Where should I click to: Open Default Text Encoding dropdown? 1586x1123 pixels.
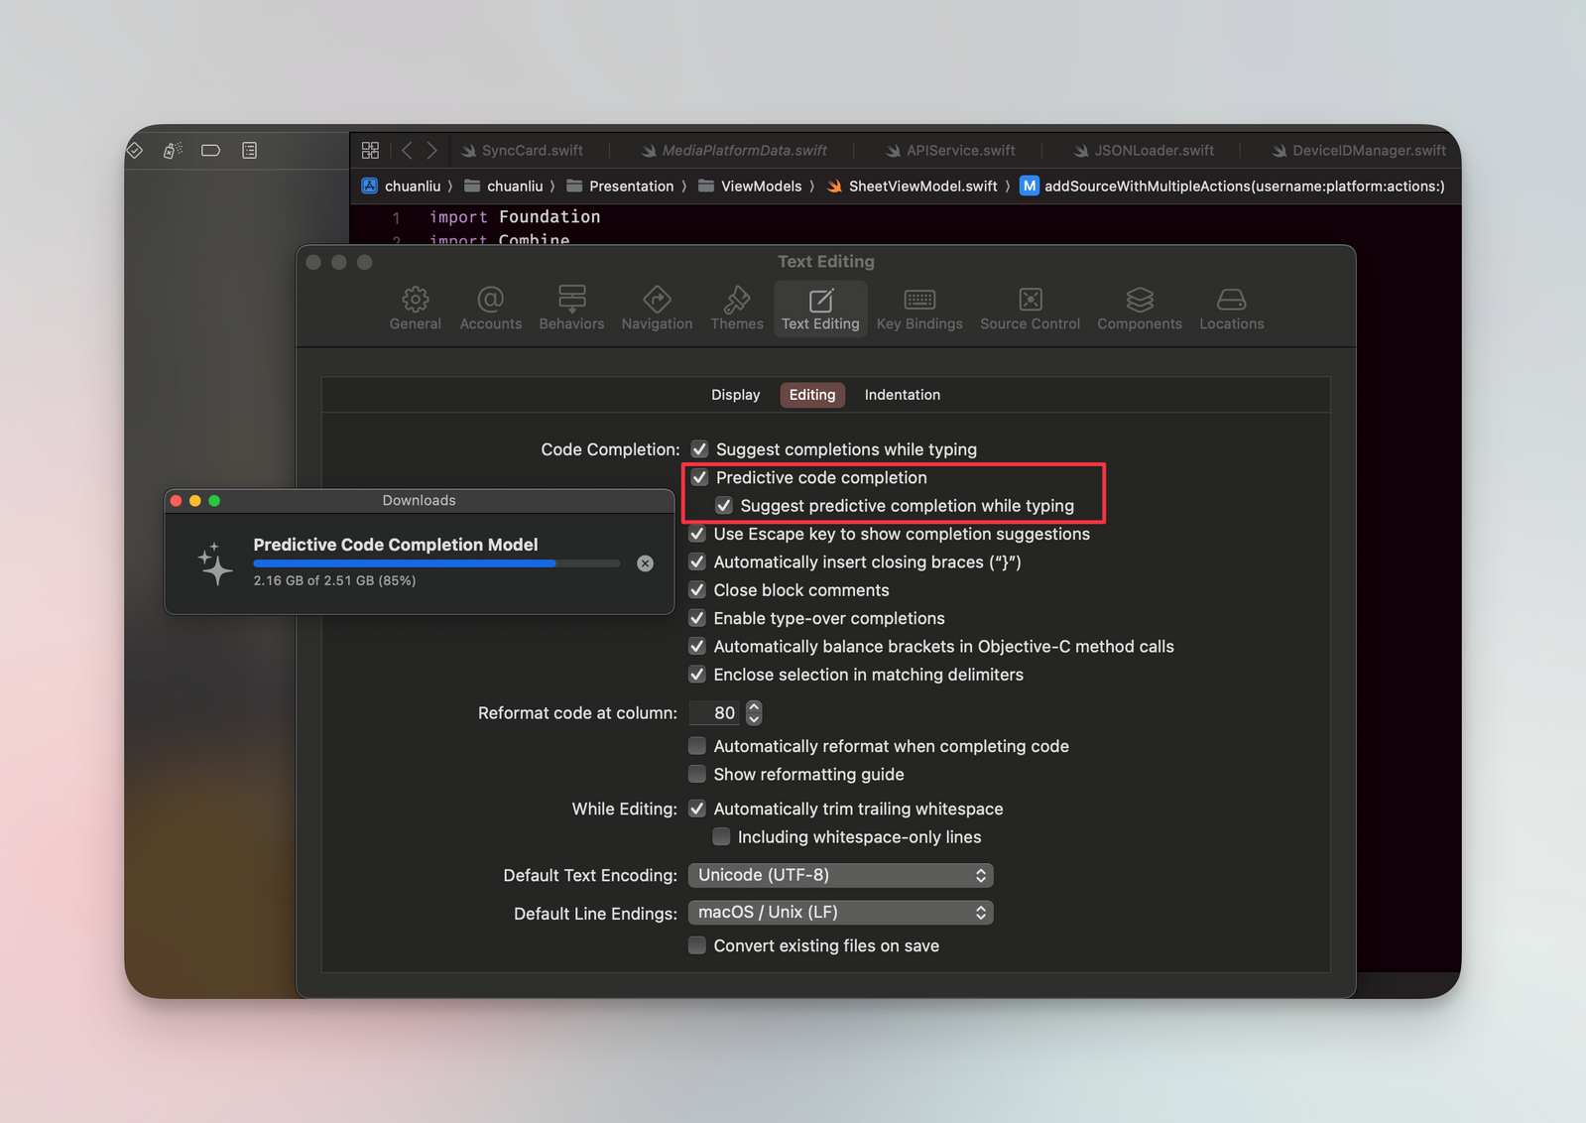840,875
